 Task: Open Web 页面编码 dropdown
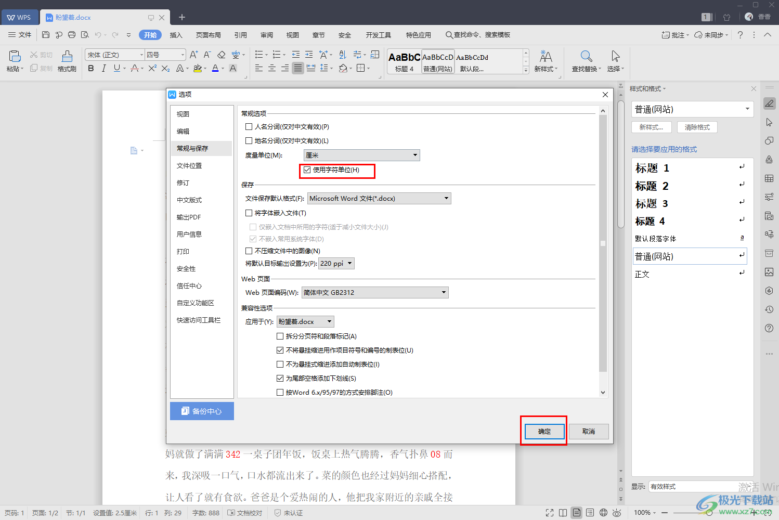coord(375,292)
